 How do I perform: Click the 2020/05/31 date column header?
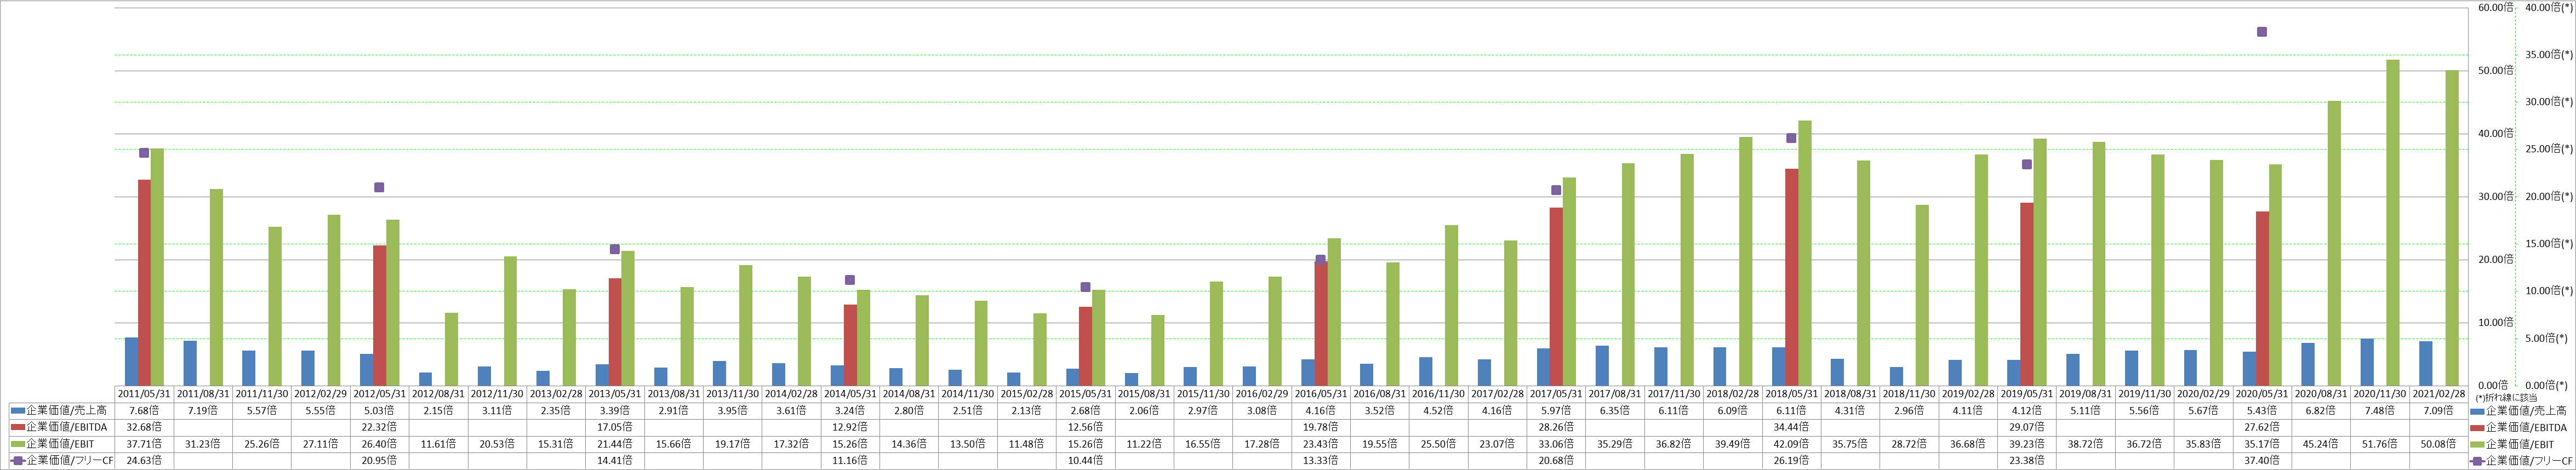[2262, 394]
